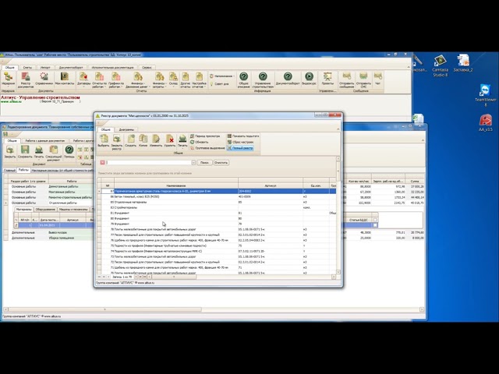The width and height of the screenshot is (499, 374).
Task: Click the Печать printer icon in the registry
Action: 182,139
